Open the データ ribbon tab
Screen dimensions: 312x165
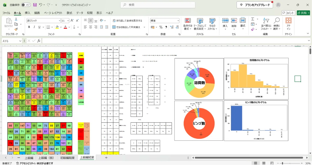(x=80, y=13)
